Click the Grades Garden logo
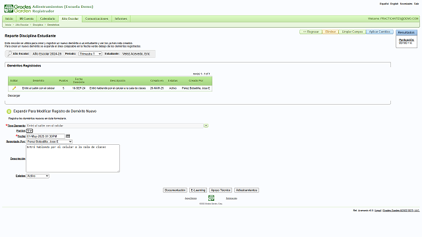Image resolution: width=422 pixels, height=237 pixels. 18,9
